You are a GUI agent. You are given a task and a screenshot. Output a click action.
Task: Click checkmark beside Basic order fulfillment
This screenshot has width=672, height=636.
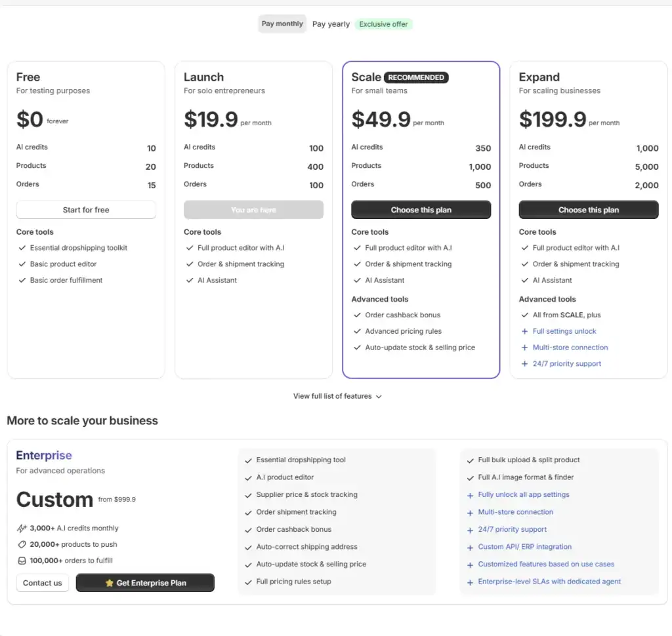click(22, 280)
